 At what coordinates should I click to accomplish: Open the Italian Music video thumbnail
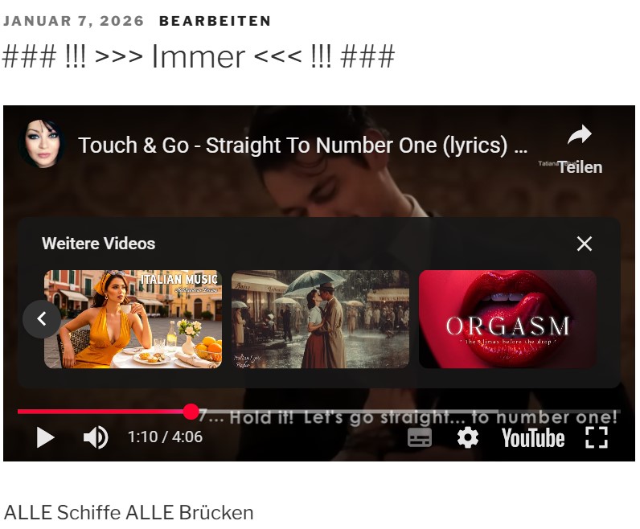(133, 319)
